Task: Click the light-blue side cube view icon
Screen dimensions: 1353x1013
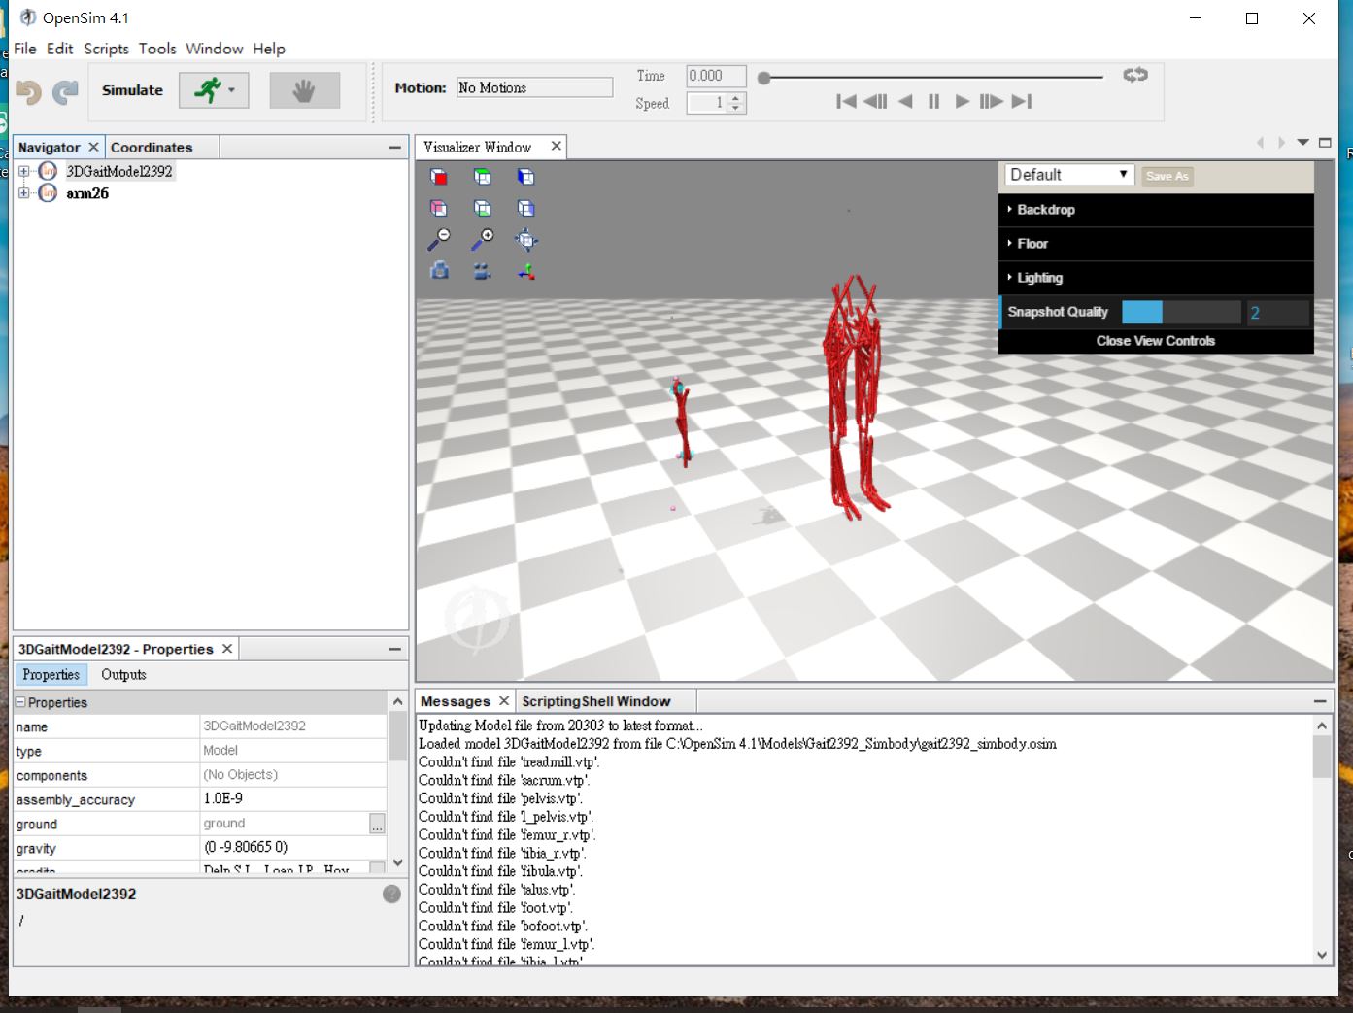Action: pos(525,208)
